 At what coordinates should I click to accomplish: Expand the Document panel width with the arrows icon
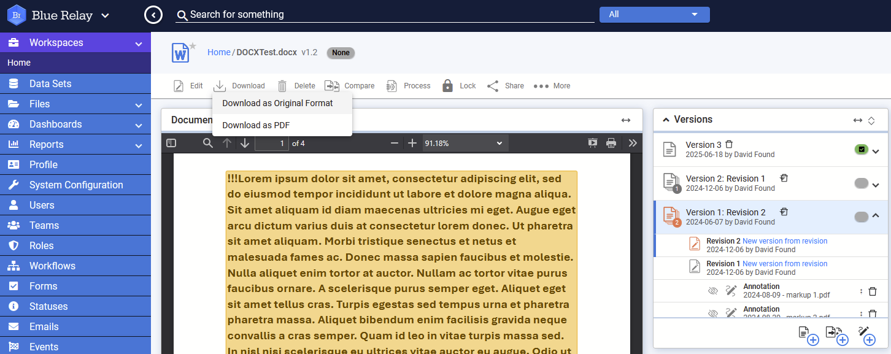[626, 120]
